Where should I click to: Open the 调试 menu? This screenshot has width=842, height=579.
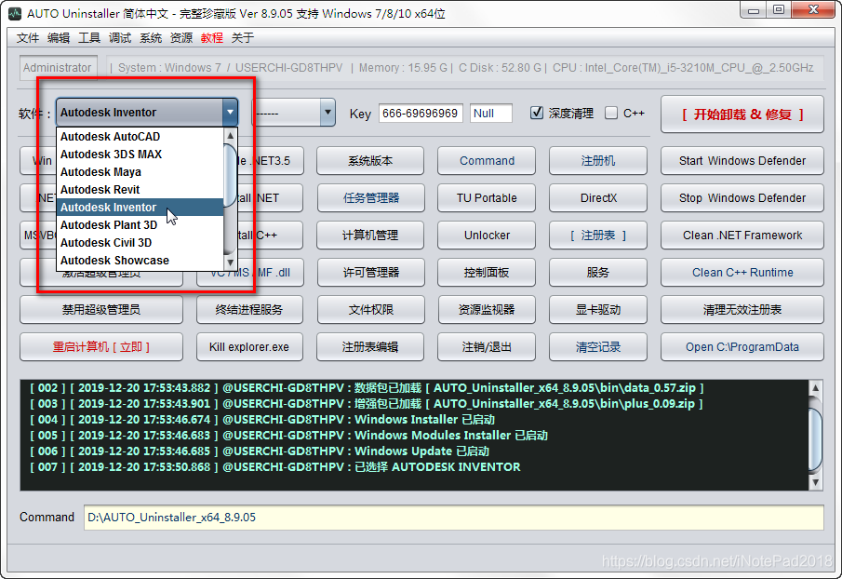(120, 37)
